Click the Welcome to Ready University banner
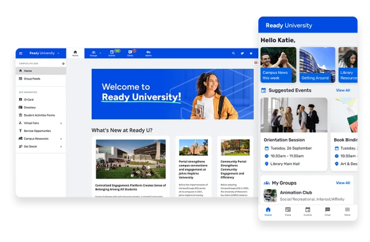 (173, 94)
